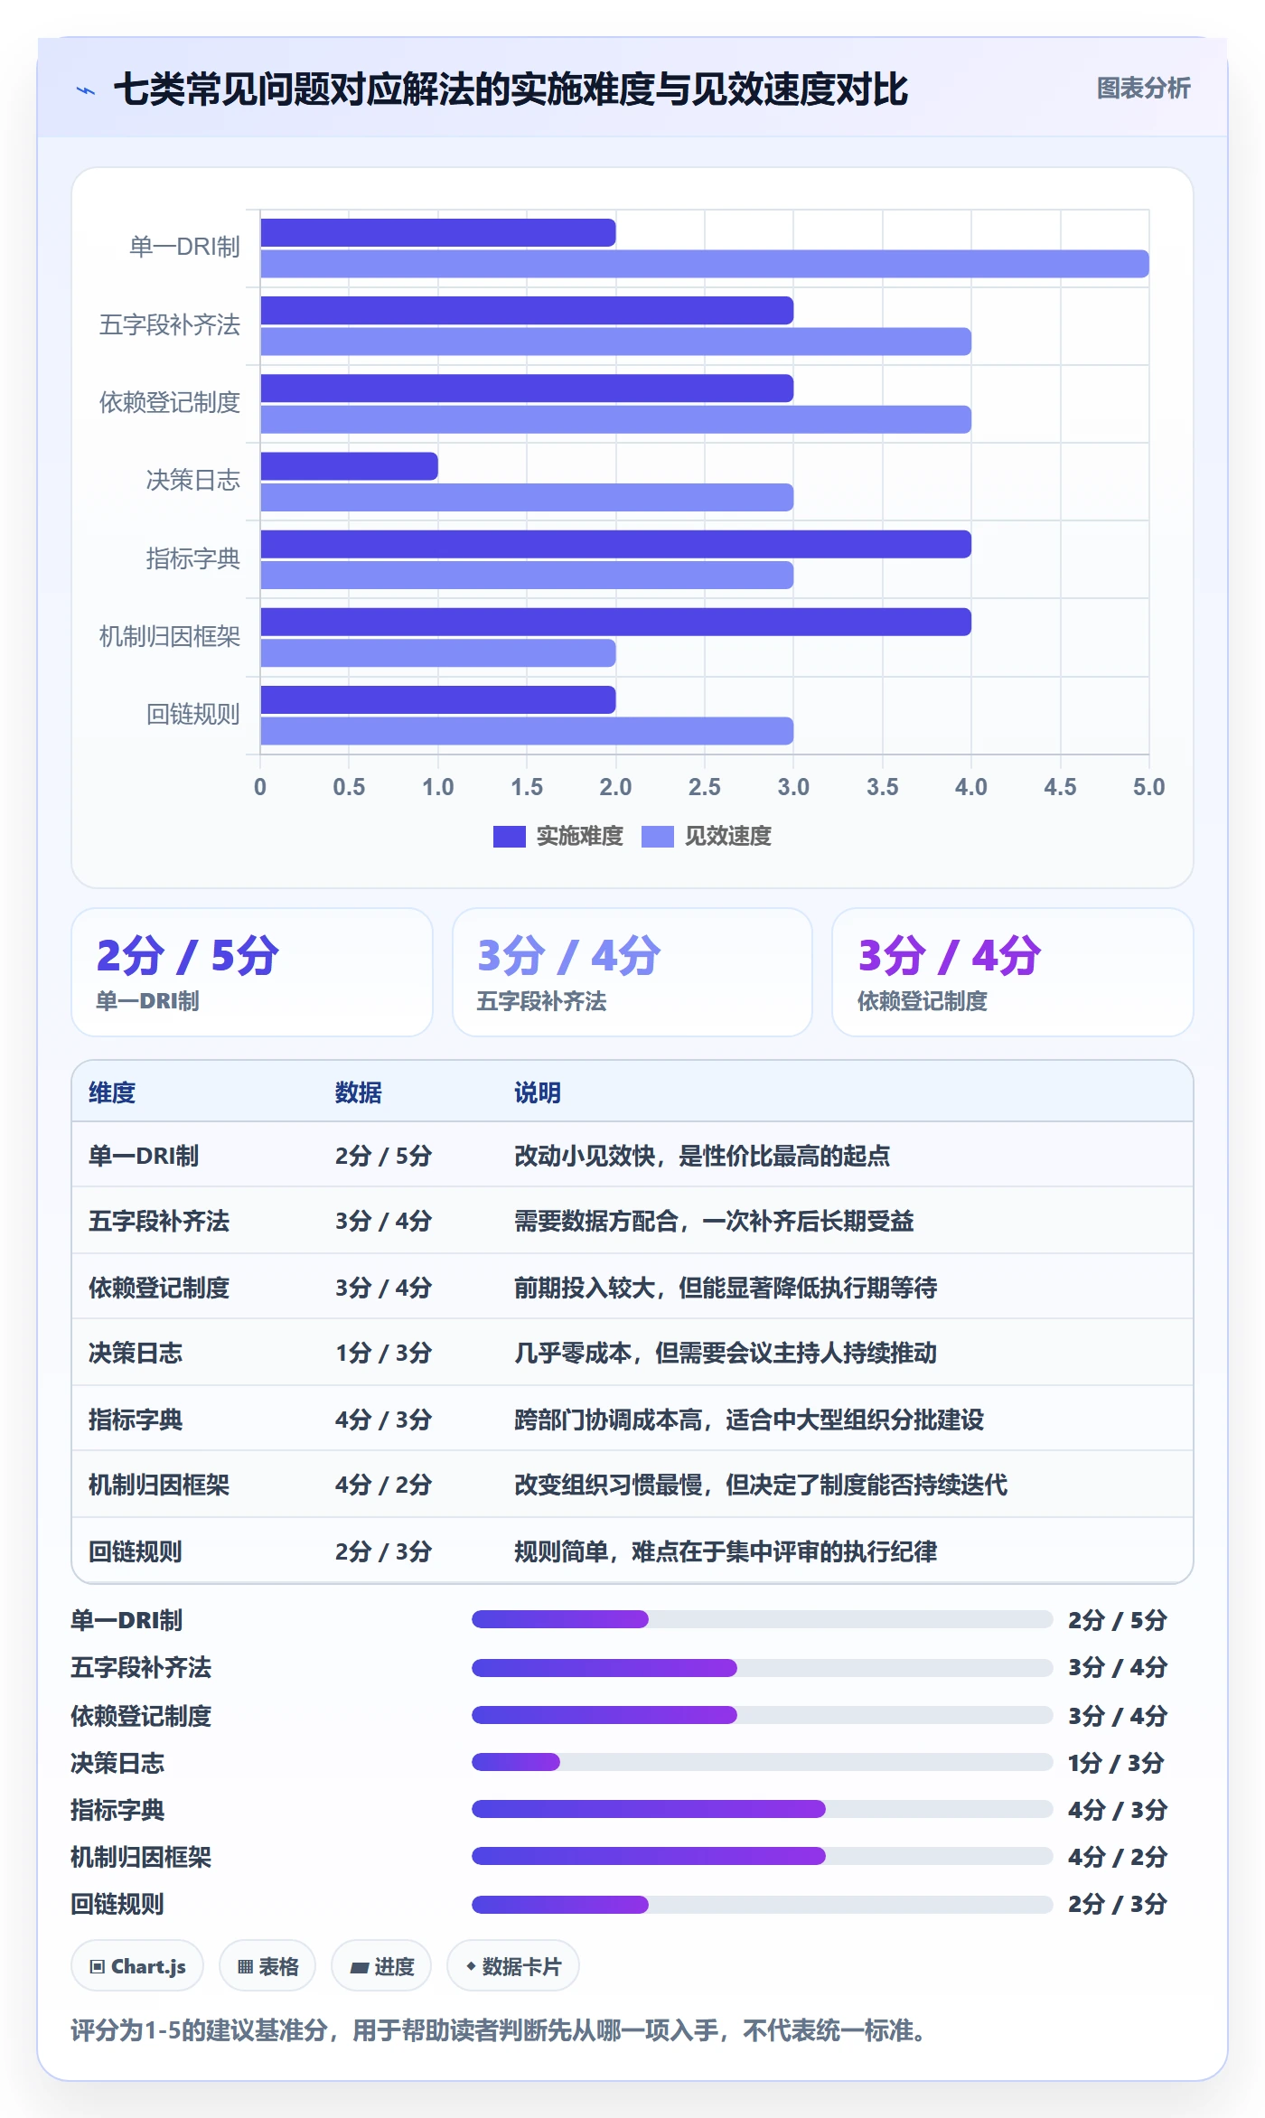Select the 五字段补齐法 table row name
The width and height of the screenshot is (1265, 2118).
coord(159,1221)
